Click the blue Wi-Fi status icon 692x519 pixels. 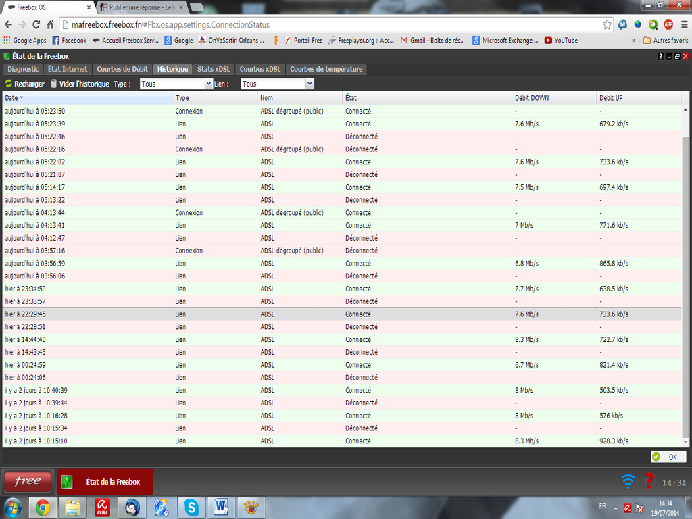(628, 481)
